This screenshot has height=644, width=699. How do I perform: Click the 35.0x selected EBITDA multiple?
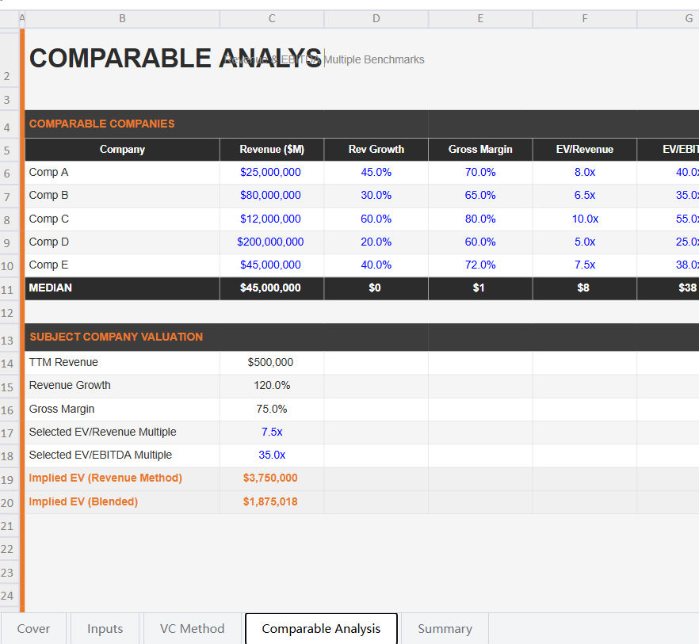click(272, 455)
